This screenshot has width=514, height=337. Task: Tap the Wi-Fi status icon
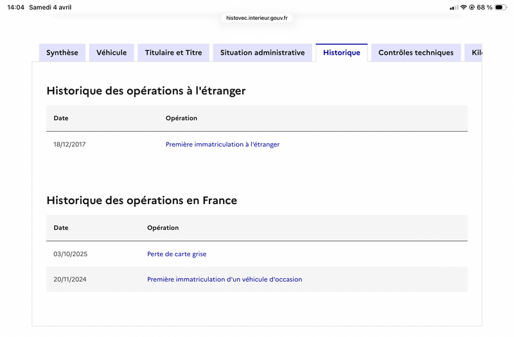click(464, 8)
